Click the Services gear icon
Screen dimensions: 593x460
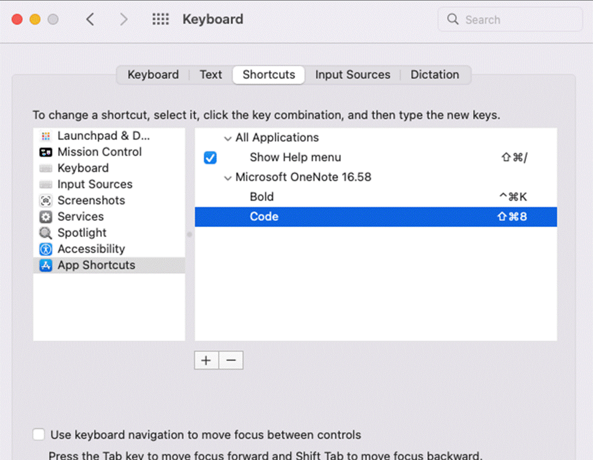click(46, 217)
